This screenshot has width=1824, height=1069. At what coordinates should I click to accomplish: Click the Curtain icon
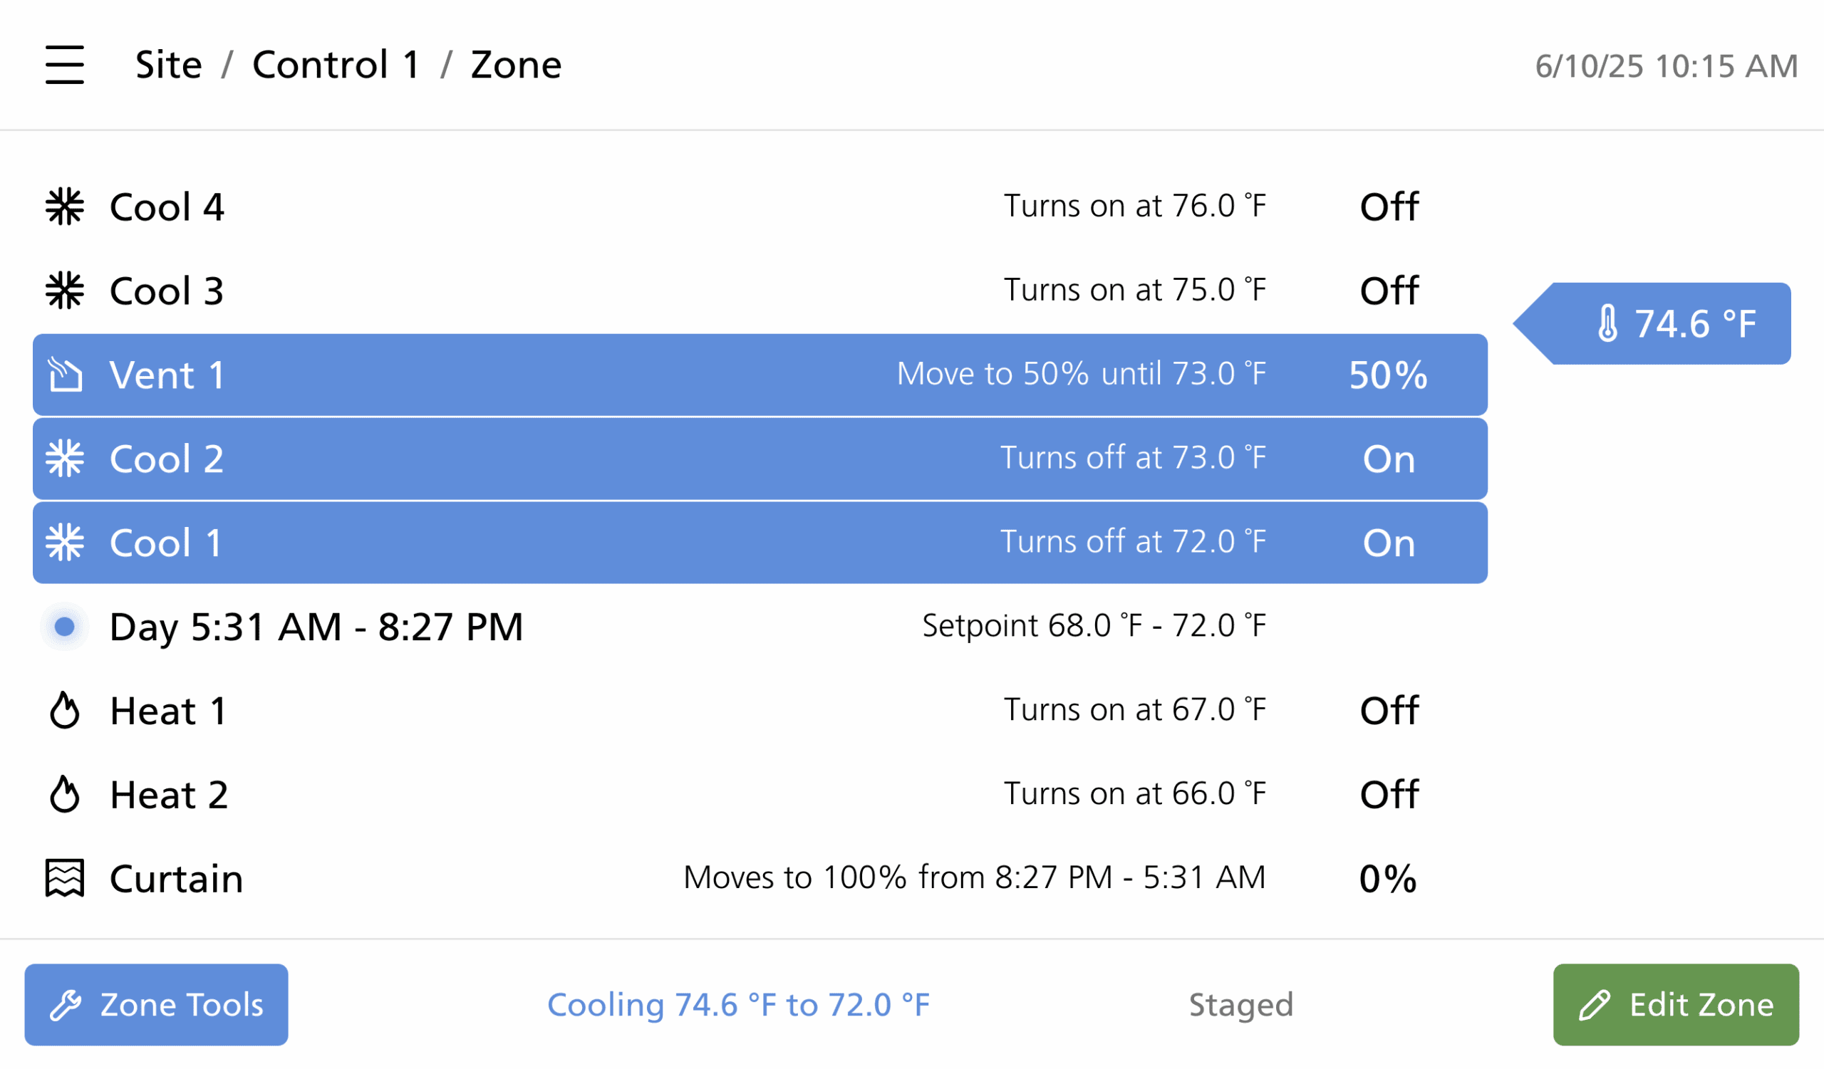click(64, 878)
